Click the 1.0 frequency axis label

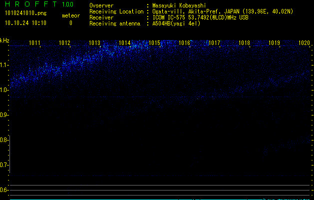click(x=4, y=90)
